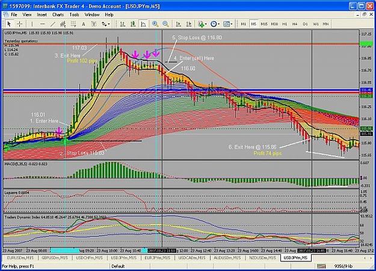The height and width of the screenshot is (271, 376).
Task: Open the Window menu
Action: (x=92, y=14)
